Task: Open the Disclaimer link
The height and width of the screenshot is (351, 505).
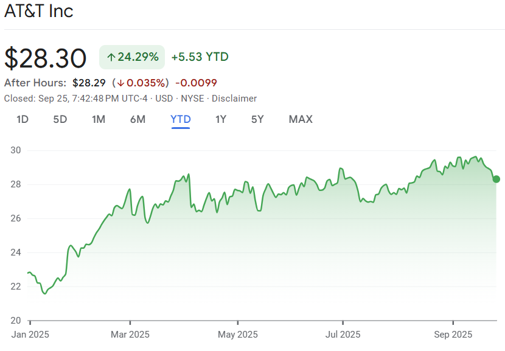Action: 234,99
